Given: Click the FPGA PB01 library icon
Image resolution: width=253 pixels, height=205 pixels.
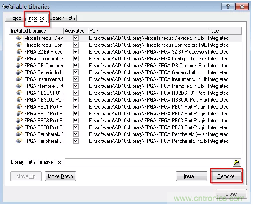Looking at the screenshot, I should point(19,107).
